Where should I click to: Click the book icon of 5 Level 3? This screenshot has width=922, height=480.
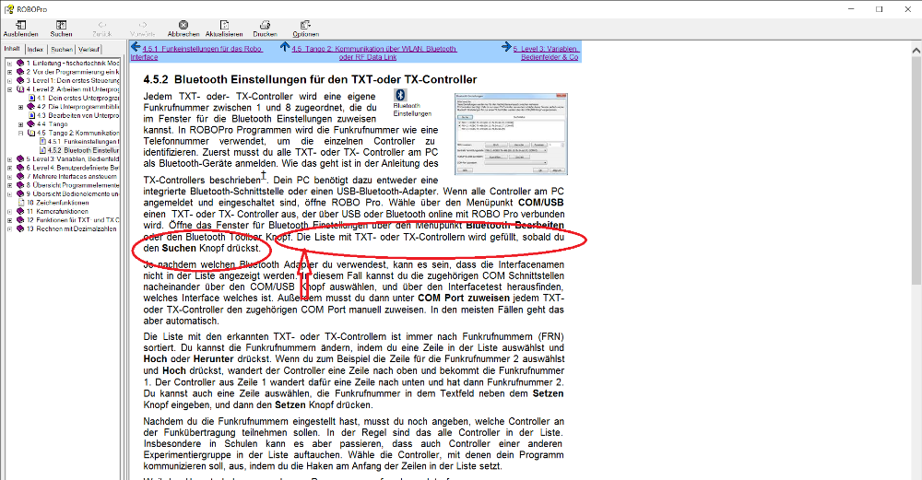click(20, 158)
